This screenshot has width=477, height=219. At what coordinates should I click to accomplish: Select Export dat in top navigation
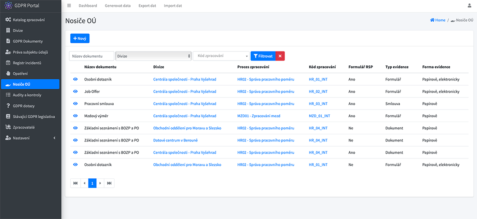[147, 6]
